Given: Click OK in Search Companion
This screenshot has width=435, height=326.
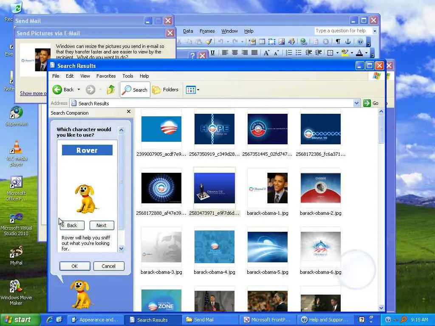Looking at the screenshot, I should coord(75,266).
